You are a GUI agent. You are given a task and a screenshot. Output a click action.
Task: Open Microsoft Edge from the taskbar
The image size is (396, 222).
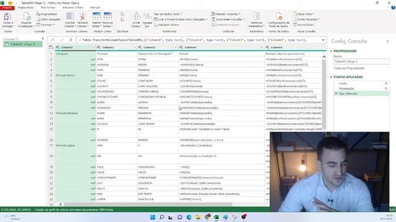189,217
